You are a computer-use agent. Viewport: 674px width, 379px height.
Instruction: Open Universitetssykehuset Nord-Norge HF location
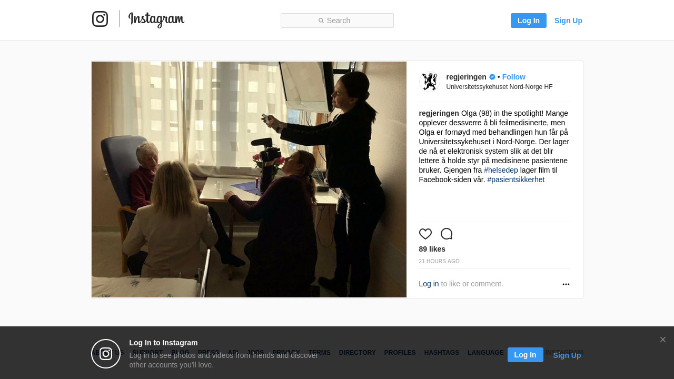pos(499,87)
